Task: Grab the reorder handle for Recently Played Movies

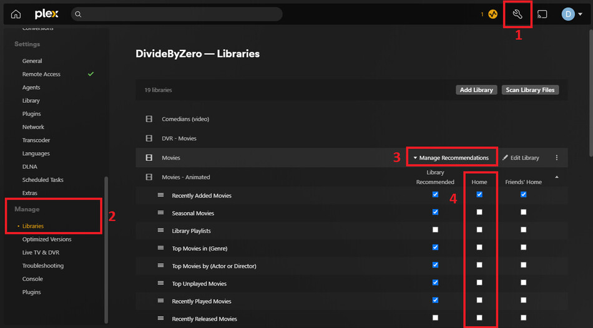Action: (x=160, y=301)
